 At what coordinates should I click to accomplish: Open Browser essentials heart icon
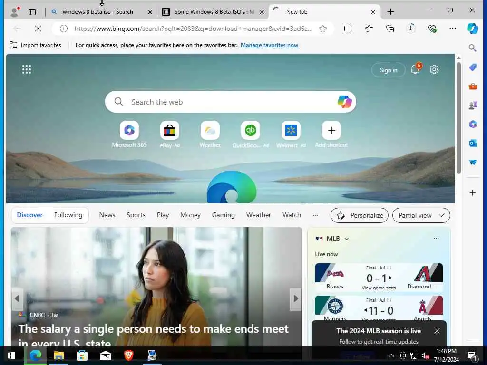[432, 29]
